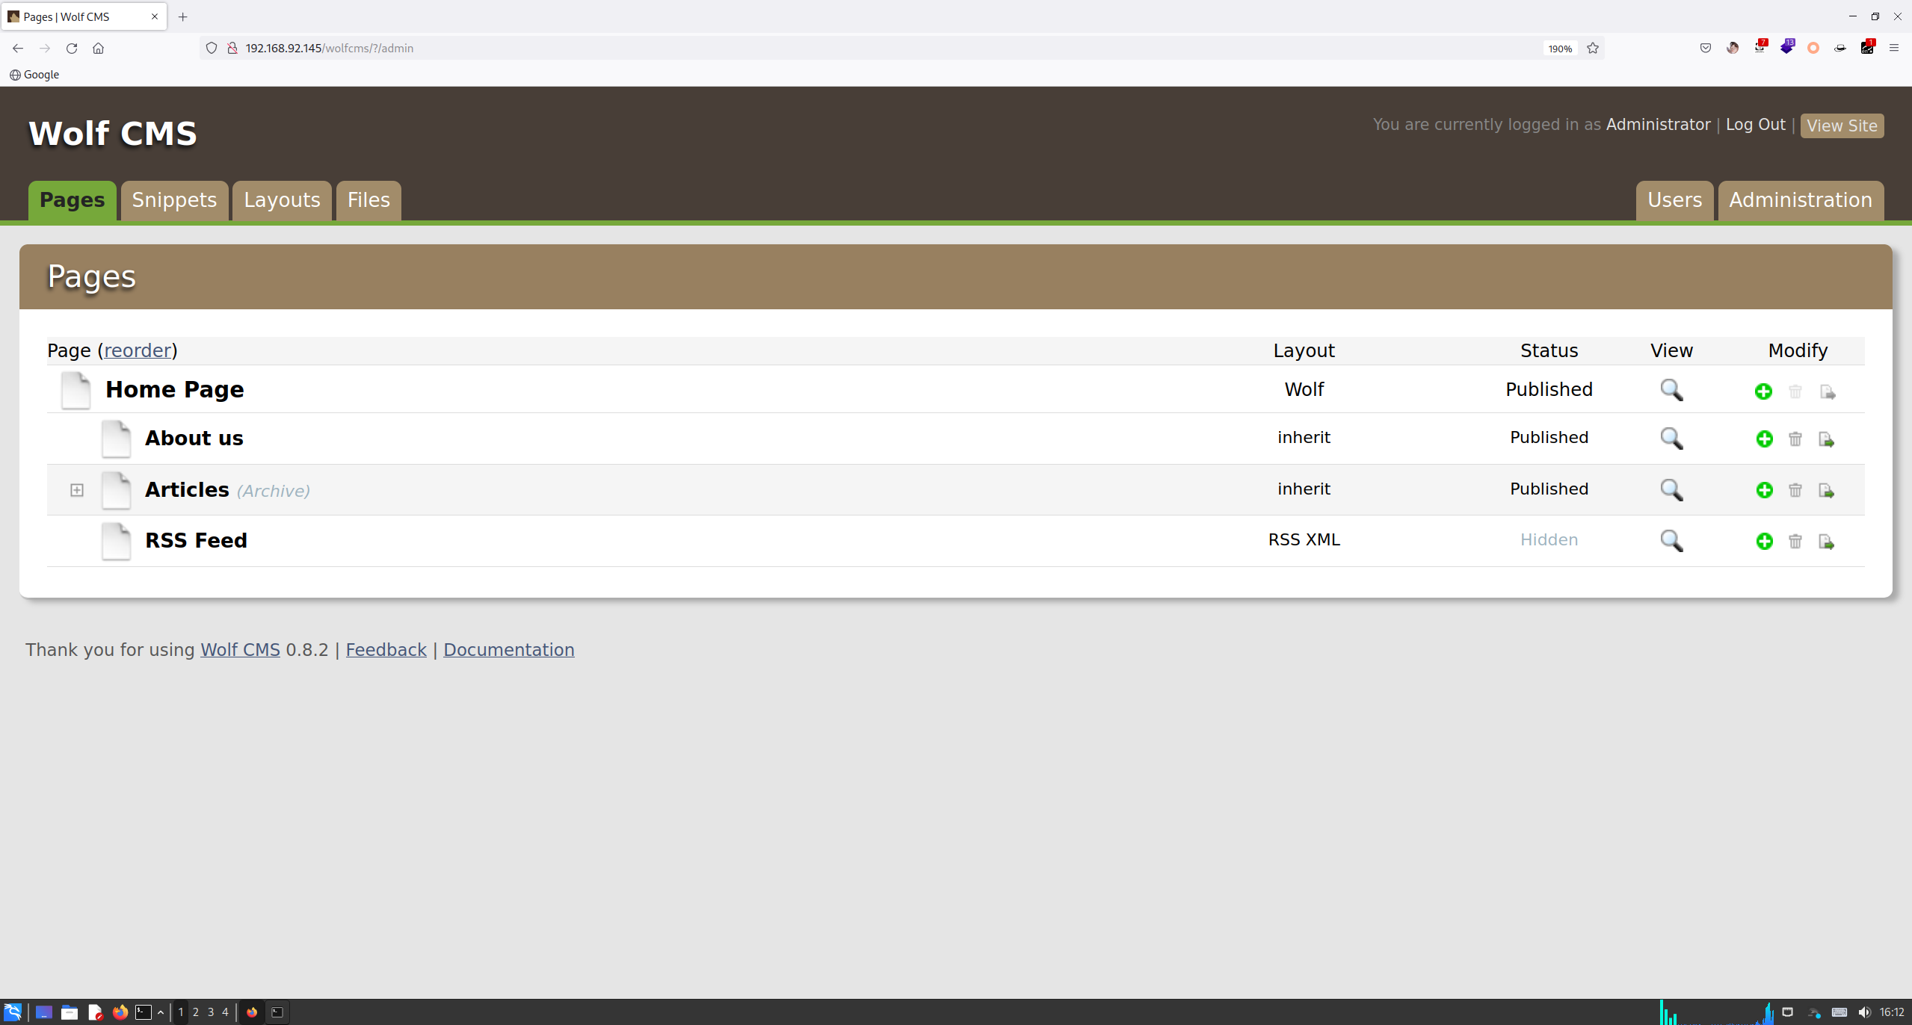The height and width of the screenshot is (1025, 1912).
Task: Open the Users tab
Action: [x=1674, y=200]
